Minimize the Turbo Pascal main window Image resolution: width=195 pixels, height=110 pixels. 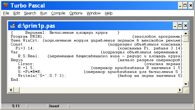coord(180,5)
